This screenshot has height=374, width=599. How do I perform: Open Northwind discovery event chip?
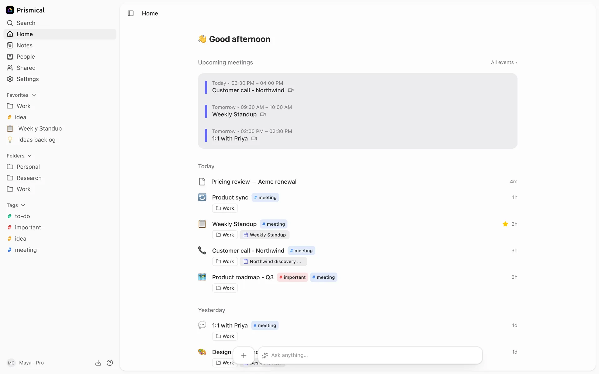[x=273, y=261]
